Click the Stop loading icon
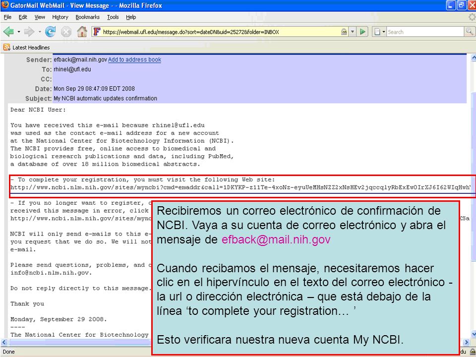Viewport: 476px width, 357px height. click(66, 32)
